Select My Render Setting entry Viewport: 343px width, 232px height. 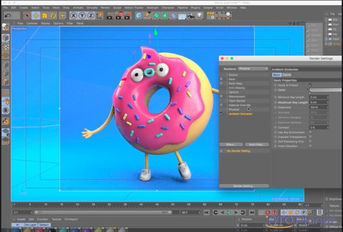coord(238,151)
